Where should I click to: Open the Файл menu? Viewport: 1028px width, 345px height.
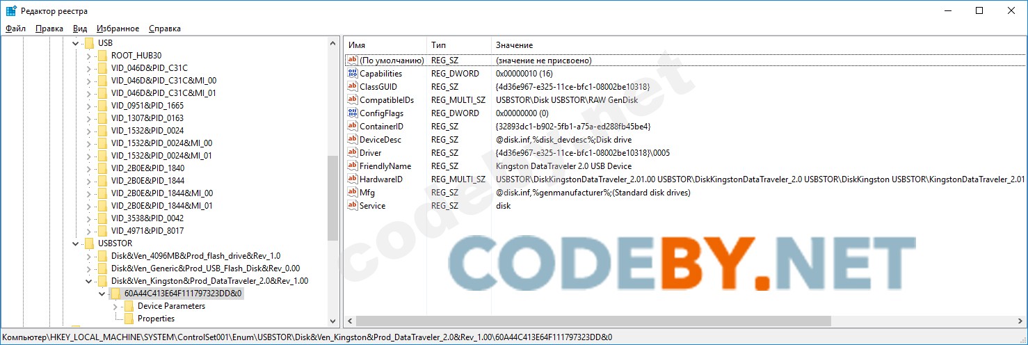coord(15,29)
